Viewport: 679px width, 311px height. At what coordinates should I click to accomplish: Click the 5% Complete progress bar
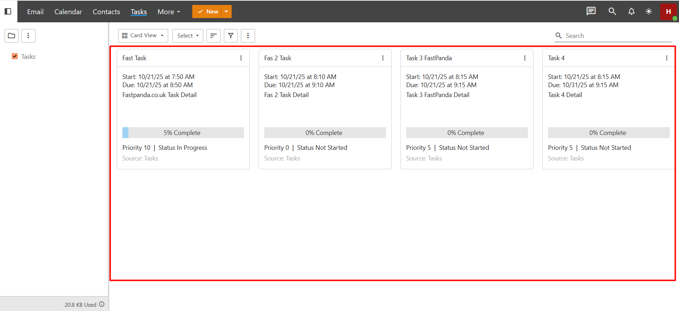(183, 133)
